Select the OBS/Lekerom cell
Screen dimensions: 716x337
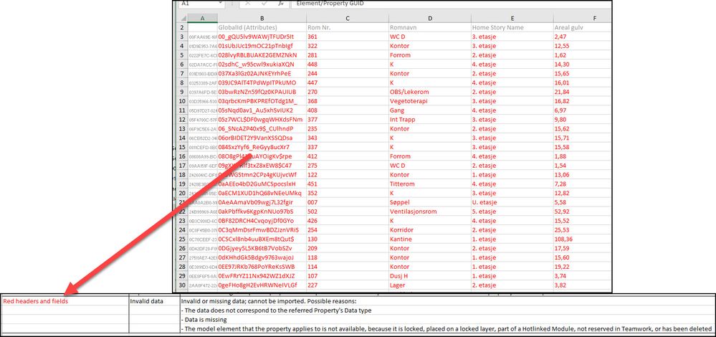point(430,92)
